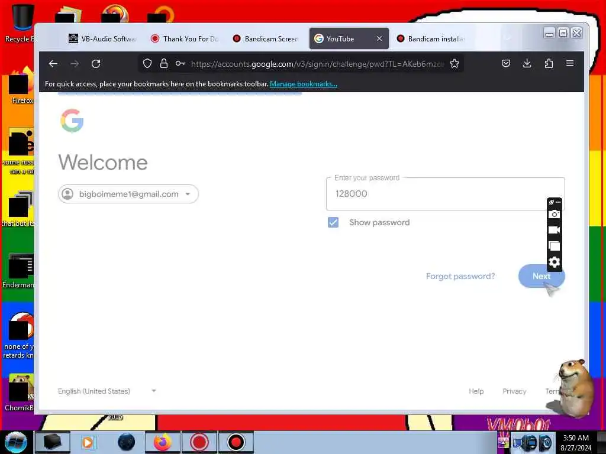Screen dimensions: 606x454
Task: Click the saved-logins key icon in address bar
Action: pos(180,63)
